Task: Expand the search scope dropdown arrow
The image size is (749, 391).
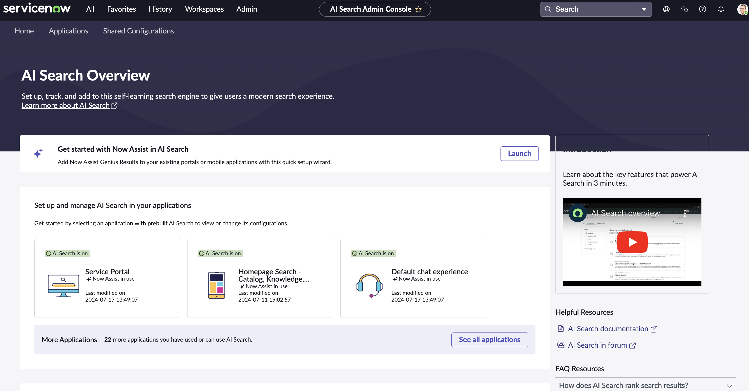Action: pos(644,9)
